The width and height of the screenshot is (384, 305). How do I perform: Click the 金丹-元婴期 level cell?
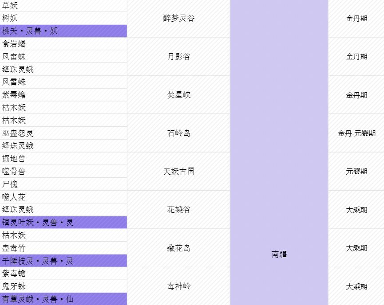pyautogui.click(x=356, y=133)
